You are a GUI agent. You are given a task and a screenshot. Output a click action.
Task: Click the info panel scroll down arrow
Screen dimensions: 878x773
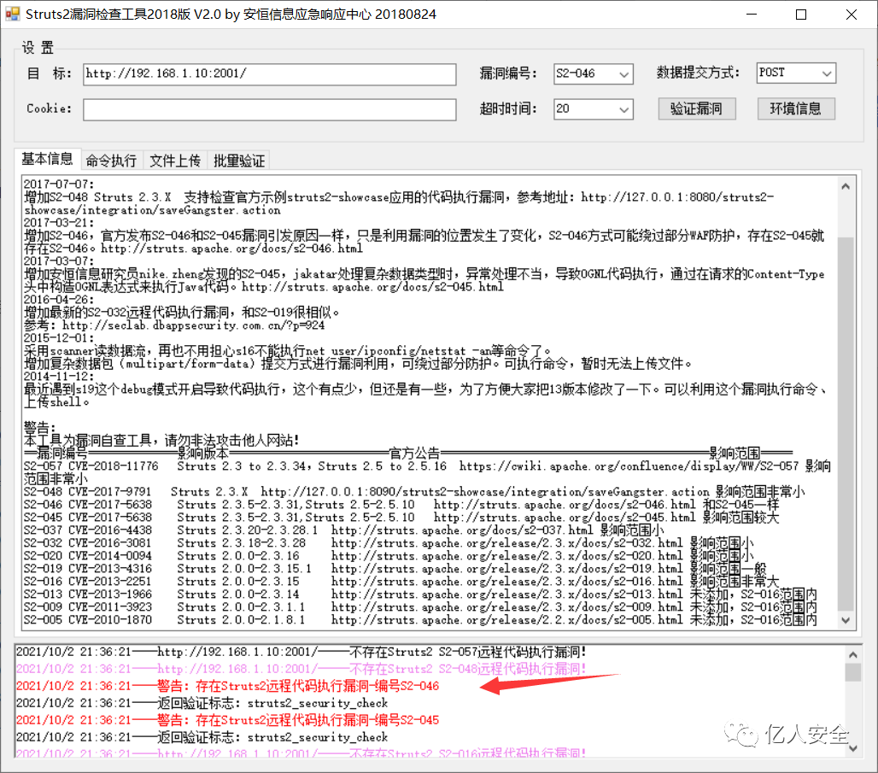tap(846, 620)
